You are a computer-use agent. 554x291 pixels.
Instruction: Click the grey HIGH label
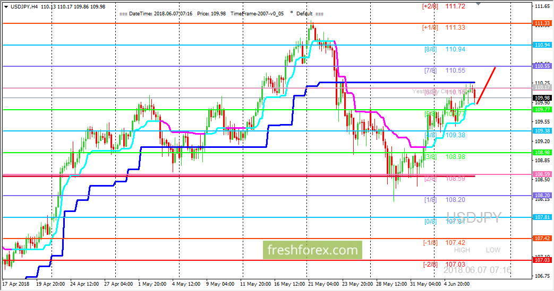[x=462, y=250]
